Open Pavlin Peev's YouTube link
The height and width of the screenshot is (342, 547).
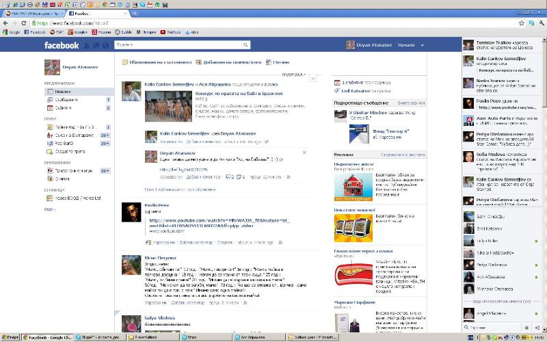coord(219,223)
